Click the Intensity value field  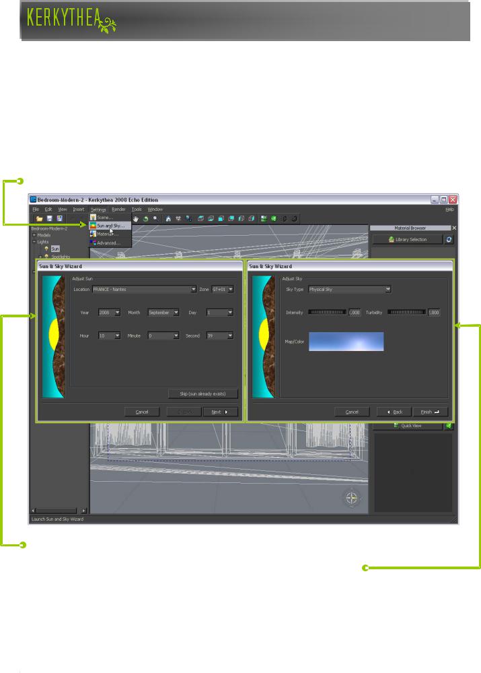tap(355, 313)
